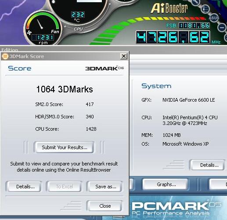Click the SM2.0 Score value 417

point(90,104)
